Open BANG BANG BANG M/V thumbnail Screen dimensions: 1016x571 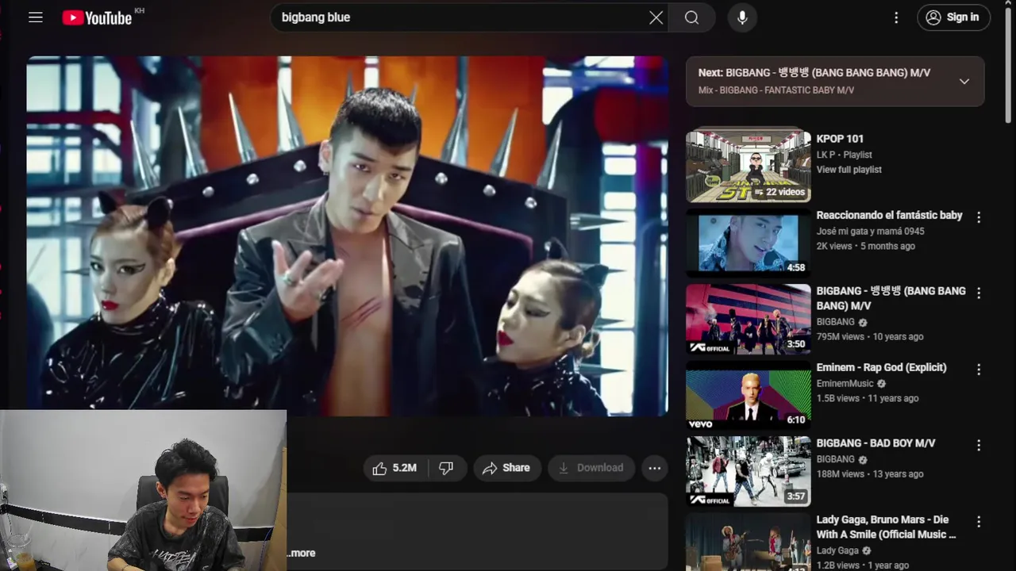click(749, 319)
